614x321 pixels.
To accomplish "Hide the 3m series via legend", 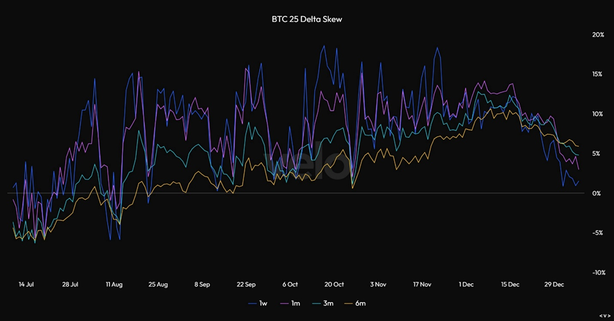I will coord(326,303).
